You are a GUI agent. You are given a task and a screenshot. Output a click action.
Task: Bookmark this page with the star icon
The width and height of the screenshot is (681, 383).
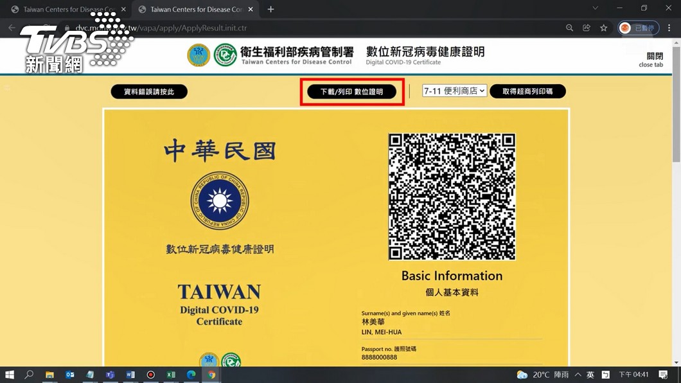point(604,28)
